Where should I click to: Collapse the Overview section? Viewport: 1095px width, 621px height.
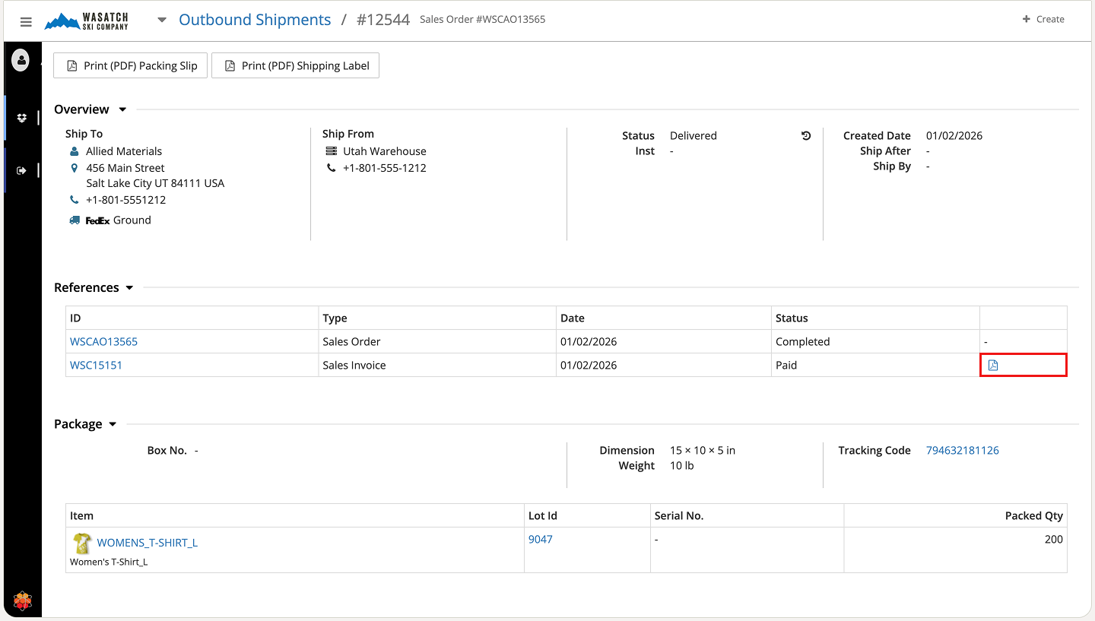point(122,110)
